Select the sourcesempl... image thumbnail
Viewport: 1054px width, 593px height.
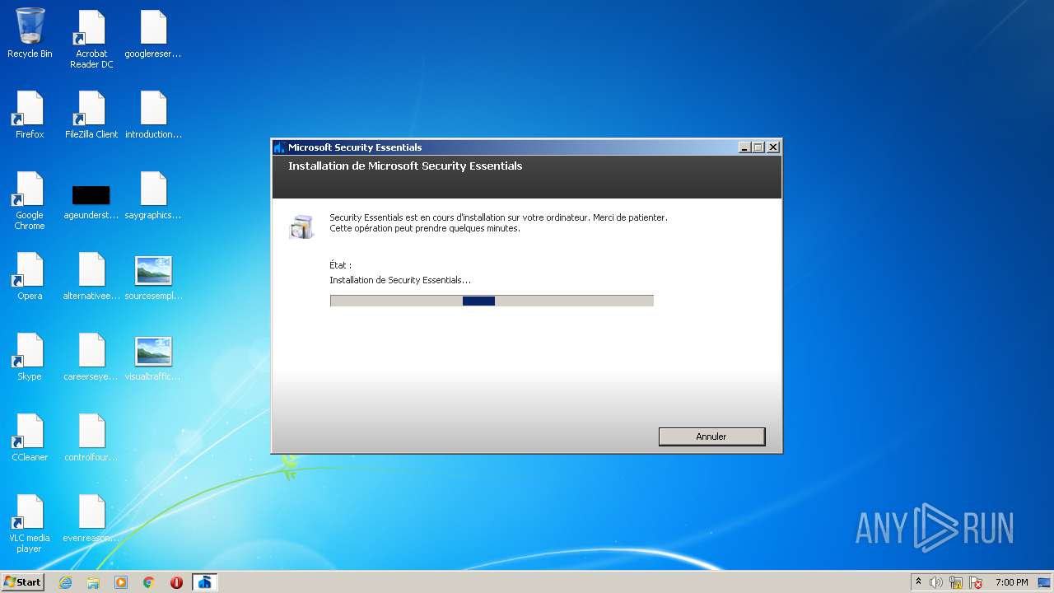pyautogui.click(x=153, y=276)
